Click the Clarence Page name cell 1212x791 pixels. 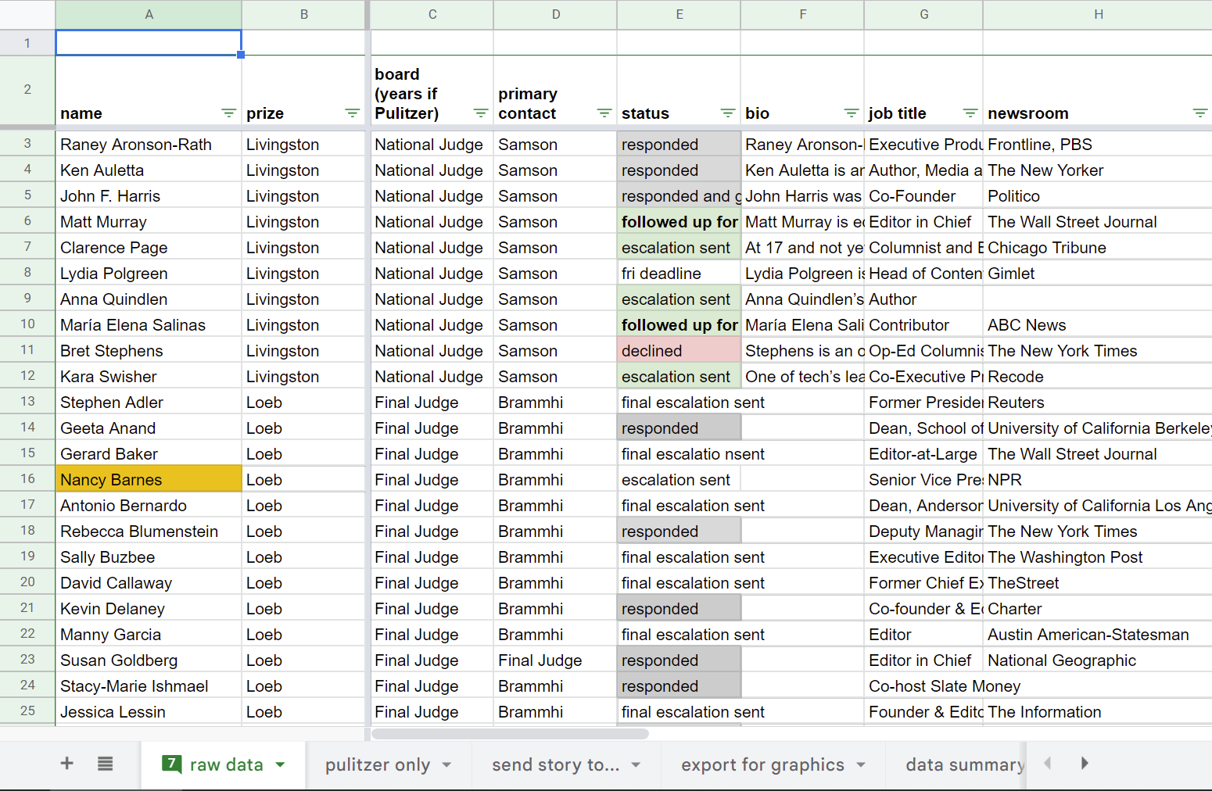click(149, 247)
